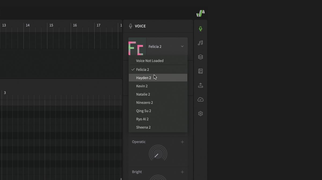Click the Operatic vocal mode knob

tap(158, 154)
